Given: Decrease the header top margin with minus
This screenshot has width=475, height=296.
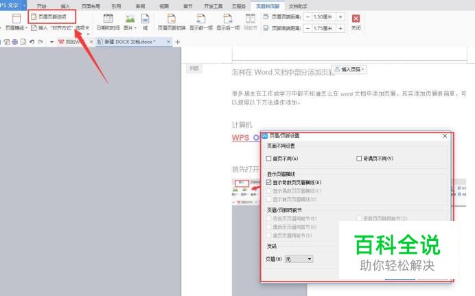Looking at the screenshot, I should pos(308,17).
